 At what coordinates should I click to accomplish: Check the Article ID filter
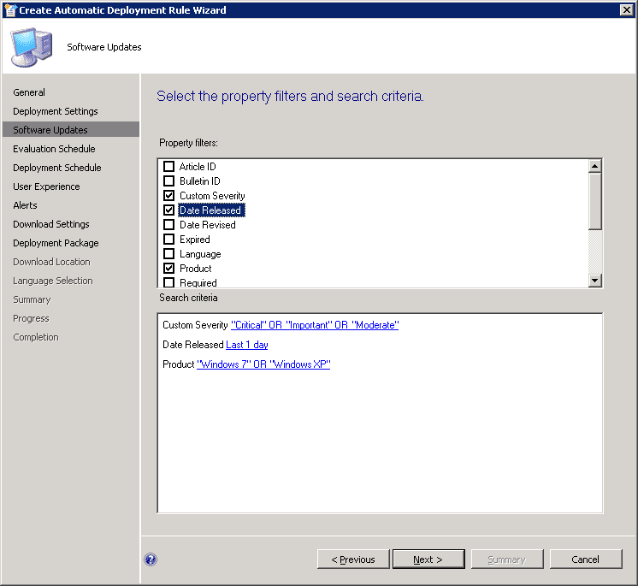click(168, 167)
